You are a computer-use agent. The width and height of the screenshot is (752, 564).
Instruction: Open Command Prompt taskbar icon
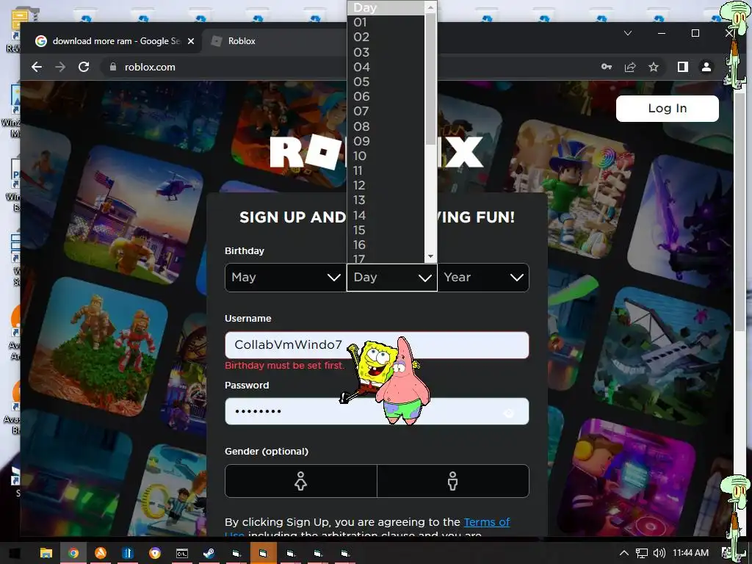pyautogui.click(x=182, y=553)
